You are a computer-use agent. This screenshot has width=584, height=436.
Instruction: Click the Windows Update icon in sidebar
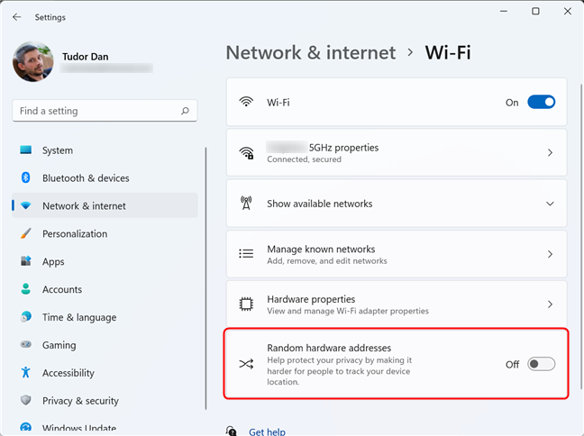click(x=26, y=427)
